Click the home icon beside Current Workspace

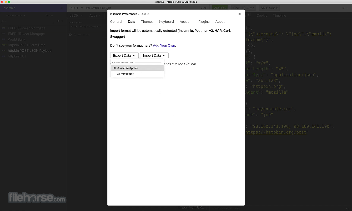115,68
